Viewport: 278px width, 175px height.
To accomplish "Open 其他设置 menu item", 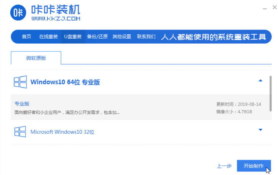I will coord(122,37).
